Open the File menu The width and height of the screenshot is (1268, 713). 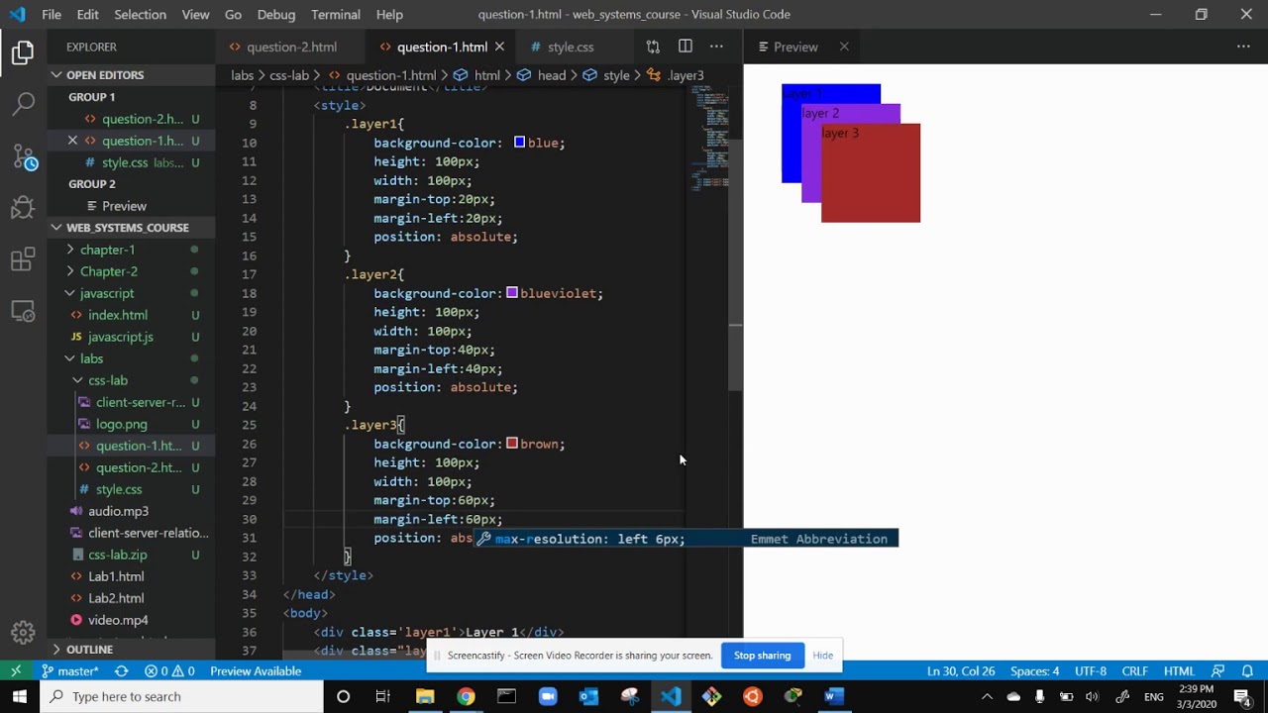[x=52, y=15]
